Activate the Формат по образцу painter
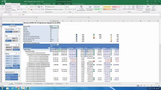This screenshot has height=90, width=161. [10, 10]
